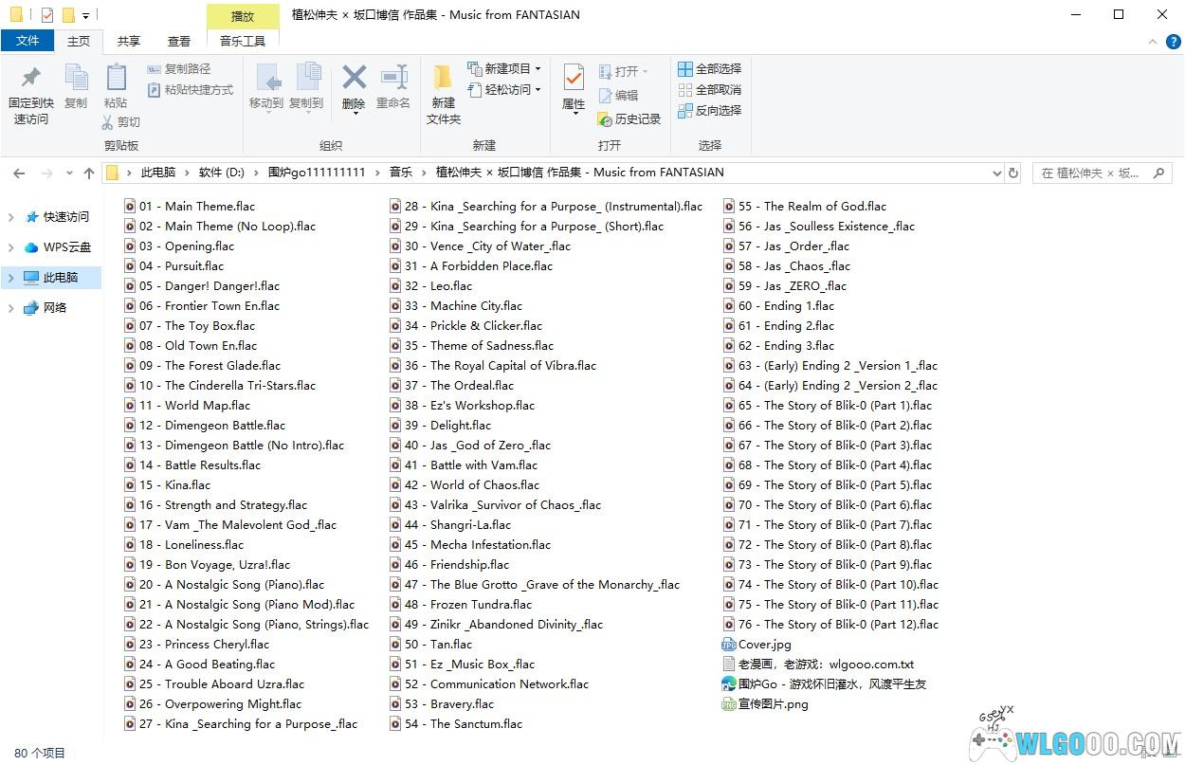
Task: Click the Paste clipboard icon
Action: (116, 78)
